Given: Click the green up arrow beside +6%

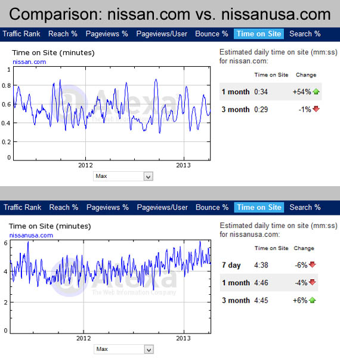Looking at the screenshot, I should click(312, 300).
